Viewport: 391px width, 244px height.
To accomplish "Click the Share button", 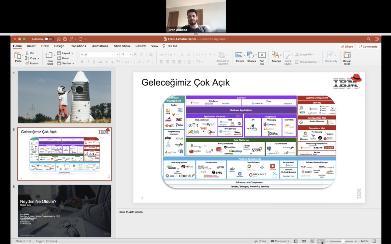I will 347,47.
